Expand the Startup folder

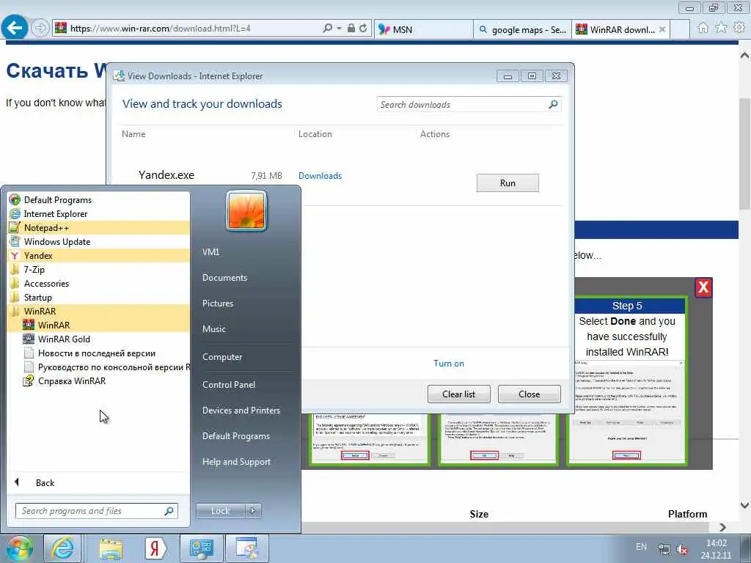point(99,298)
